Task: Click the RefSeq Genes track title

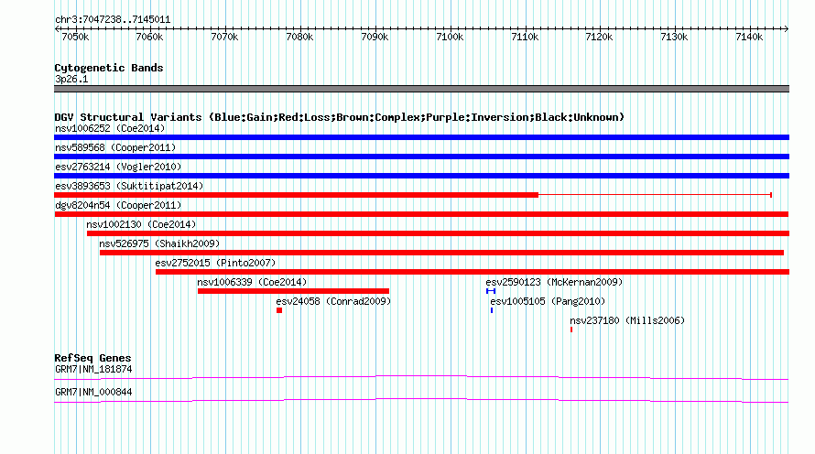Action: [92, 358]
